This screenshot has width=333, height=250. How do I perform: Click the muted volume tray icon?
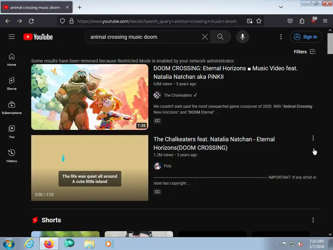coord(300,244)
